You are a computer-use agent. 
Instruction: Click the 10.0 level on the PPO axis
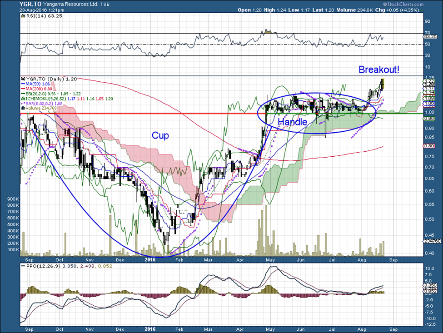point(430,268)
